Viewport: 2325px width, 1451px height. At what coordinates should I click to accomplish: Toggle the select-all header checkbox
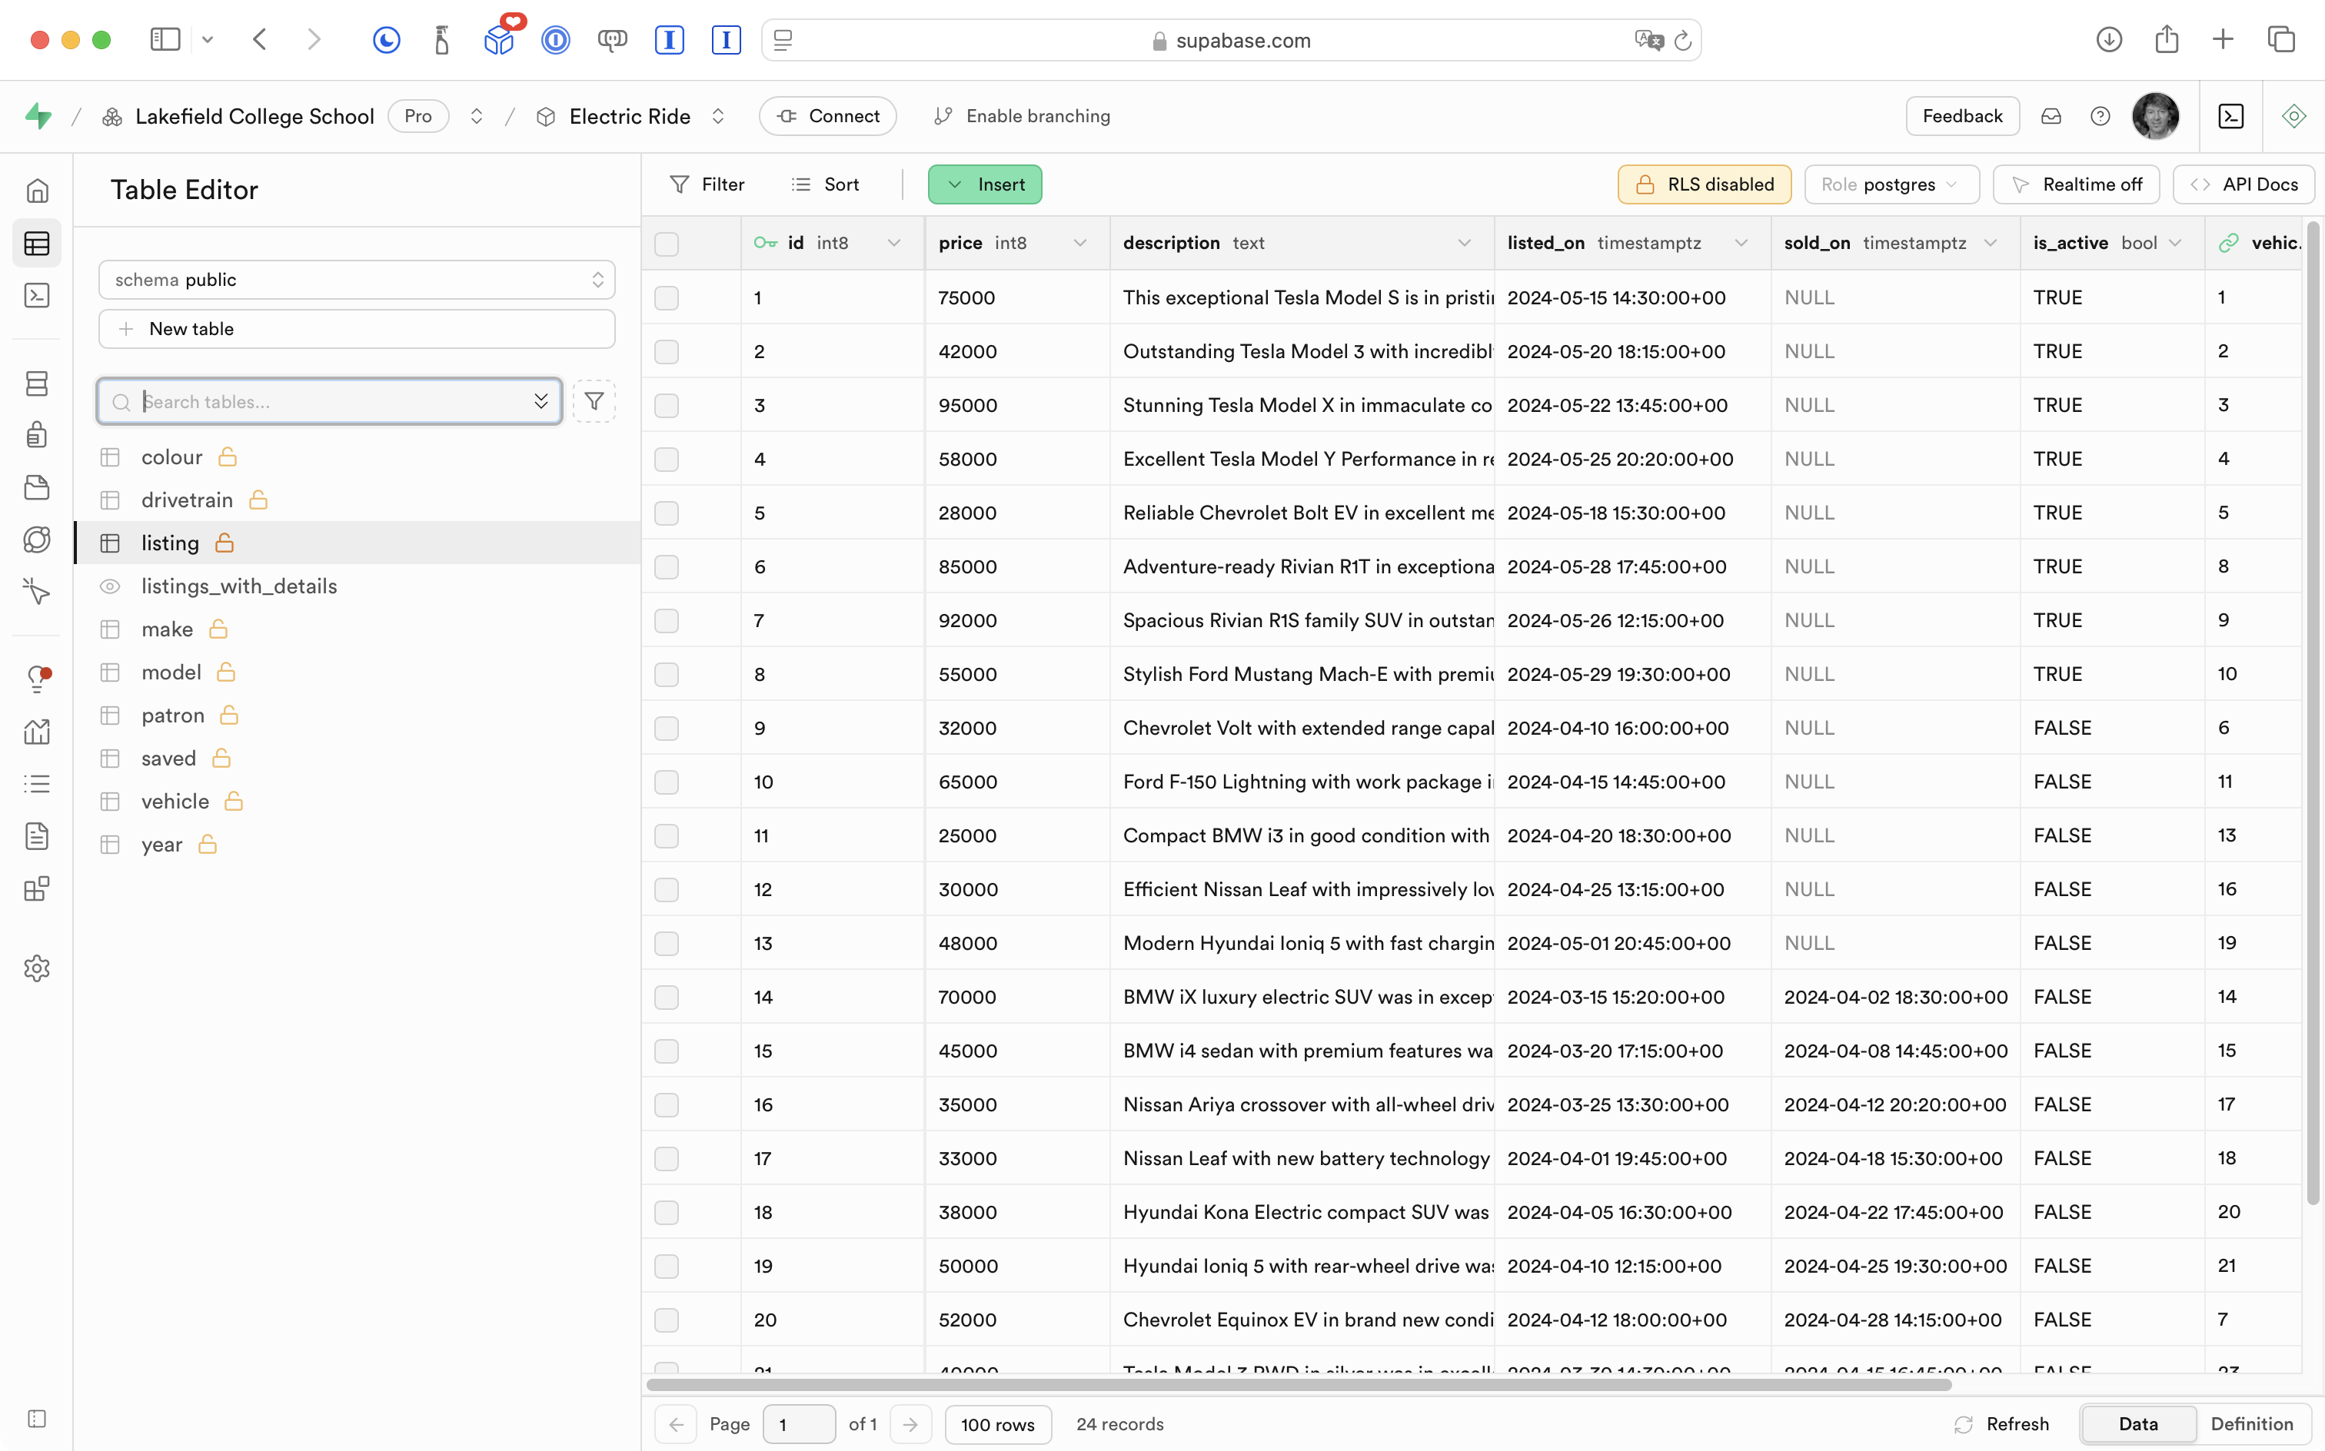(x=666, y=244)
